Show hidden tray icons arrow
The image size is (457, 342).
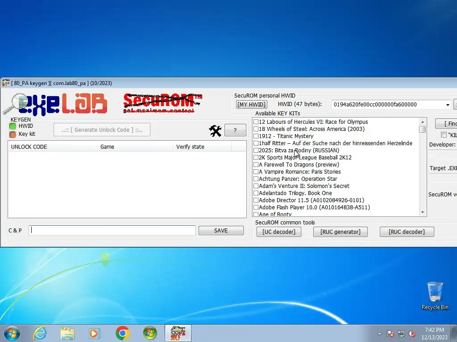click(x=379, y=334)
